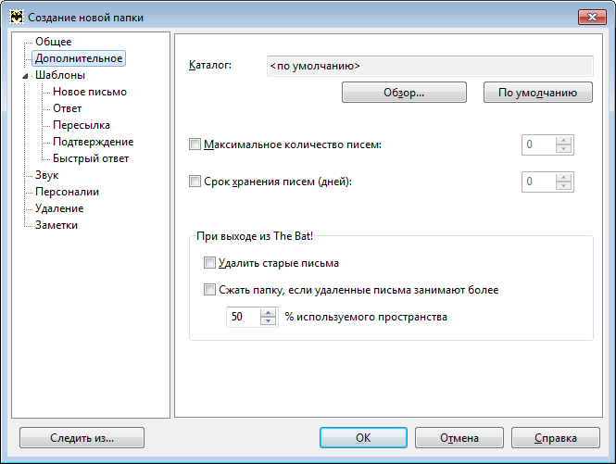Decrease storage days spinner down arrow
Image resolution: width=616 pixels, height=464 pixels.
564,186
